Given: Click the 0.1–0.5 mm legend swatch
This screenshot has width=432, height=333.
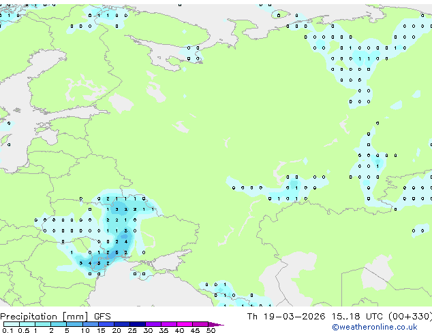Looking at the screenshot, I should 12,324.
